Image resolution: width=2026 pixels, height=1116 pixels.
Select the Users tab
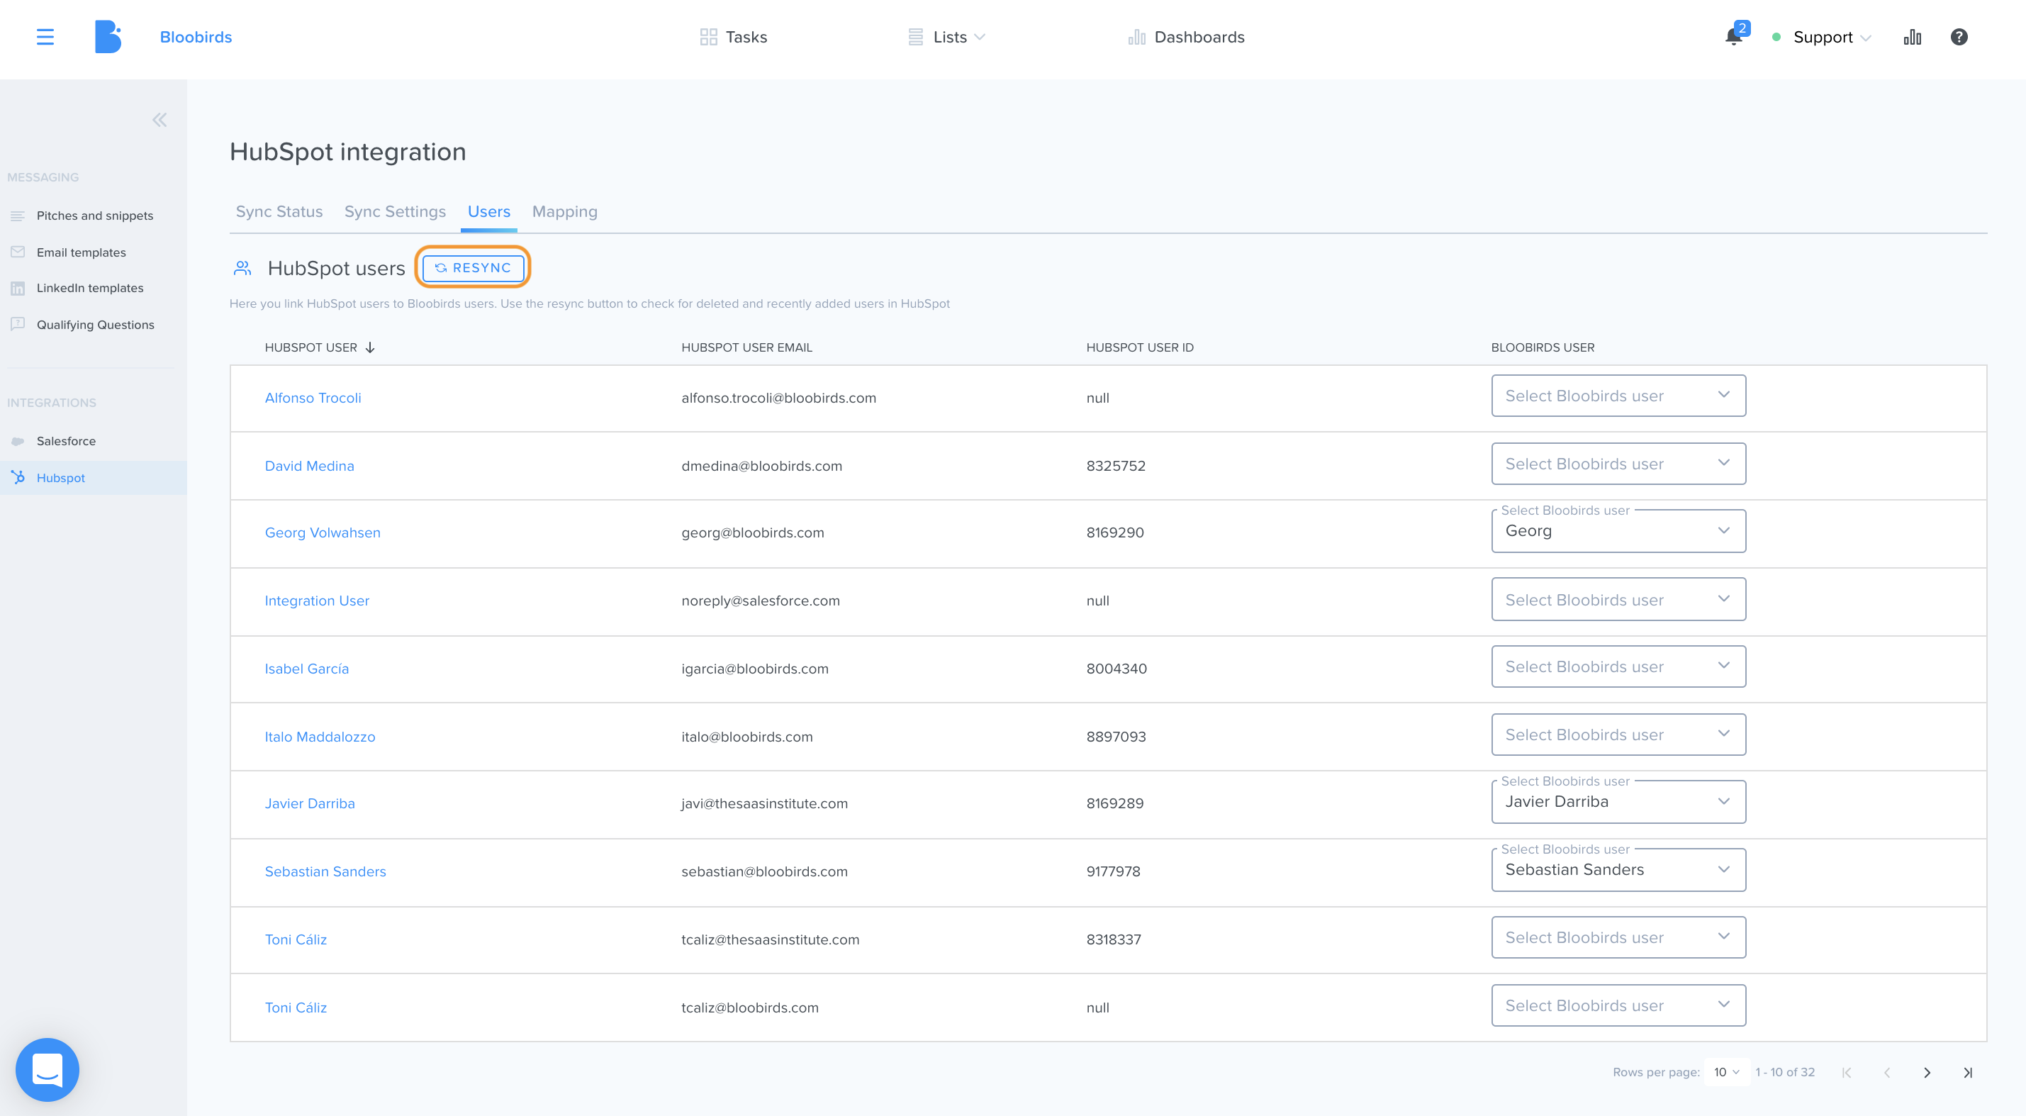pyautogui.click(x=488, y=211)
